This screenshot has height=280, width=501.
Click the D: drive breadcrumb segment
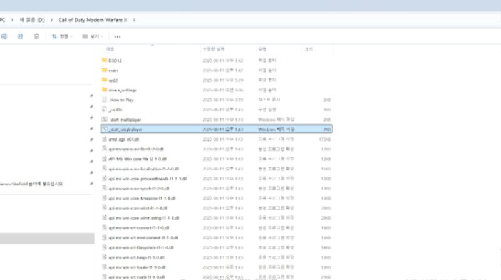pyautogui.click(x=33, y=19)
